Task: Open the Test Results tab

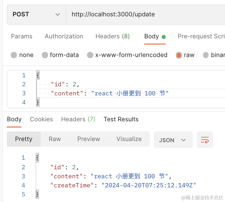Action: pyautogui.click(x=121, y=119)
